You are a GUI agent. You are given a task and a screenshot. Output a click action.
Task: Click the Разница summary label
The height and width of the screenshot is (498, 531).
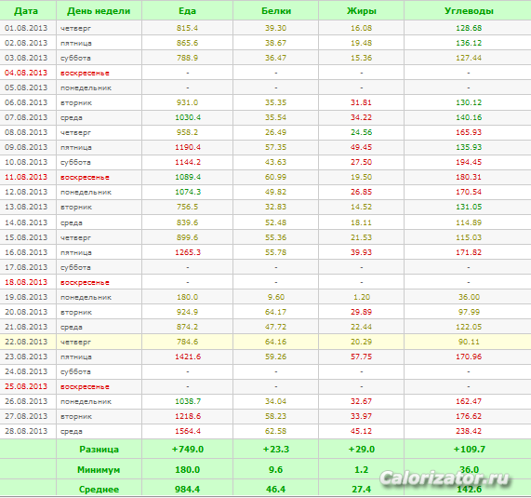99,450
